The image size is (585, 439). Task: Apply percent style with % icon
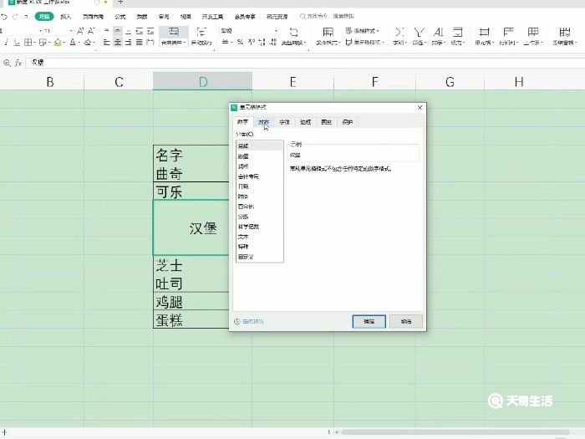pos(240,42)
